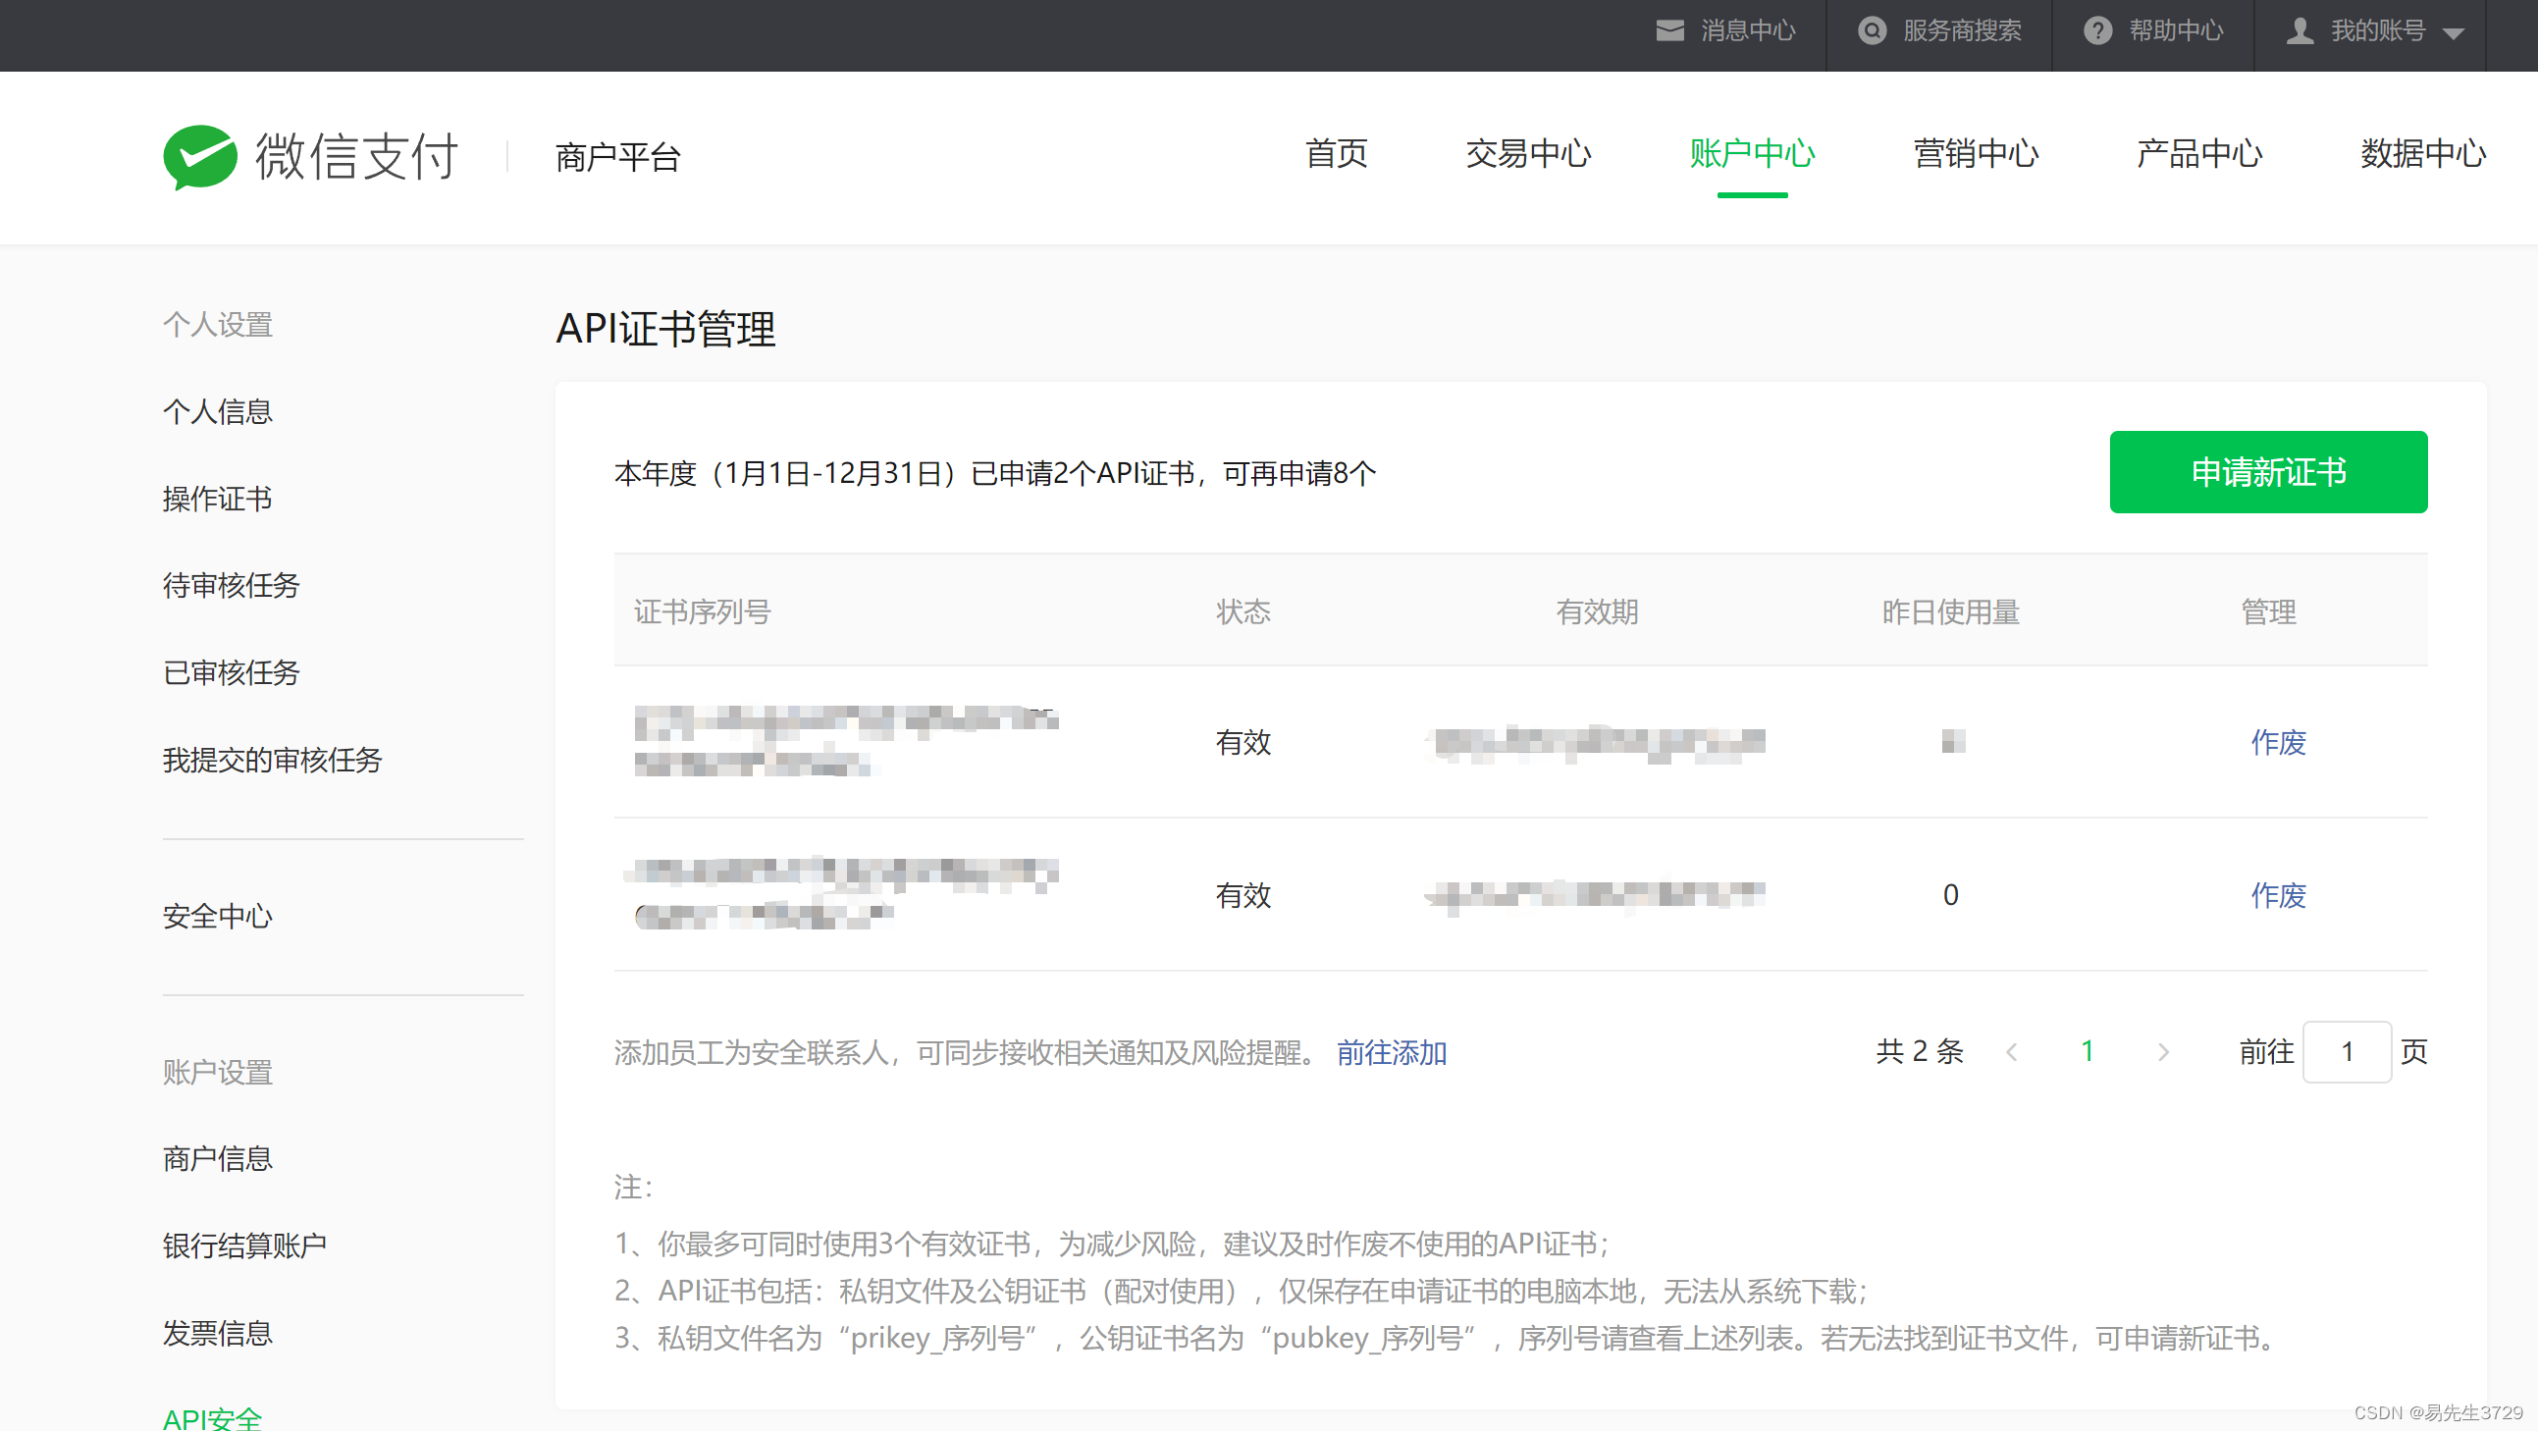
Task: Click 作废 for the second certificate
Action: [x=2278, y=895]
